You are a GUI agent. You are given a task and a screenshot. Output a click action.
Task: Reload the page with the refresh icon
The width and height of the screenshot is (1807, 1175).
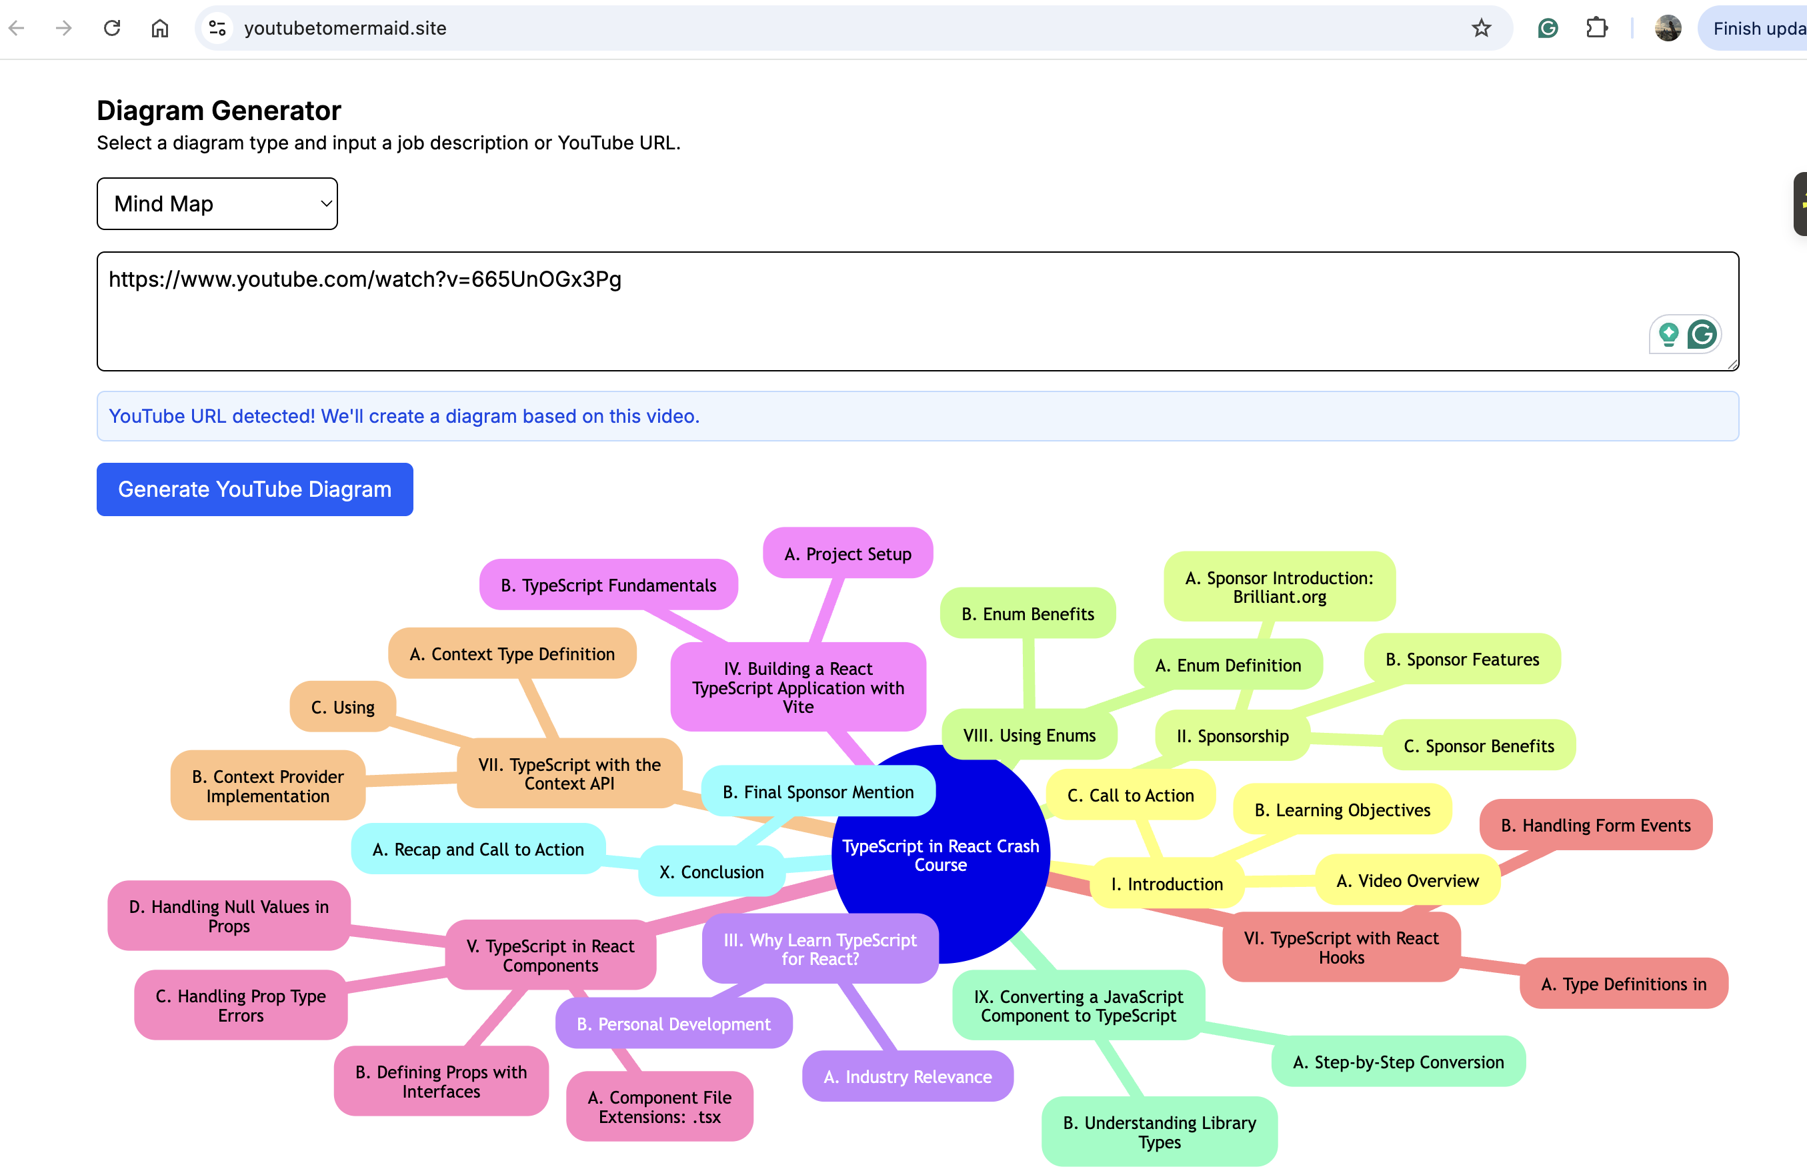[111, 28]
